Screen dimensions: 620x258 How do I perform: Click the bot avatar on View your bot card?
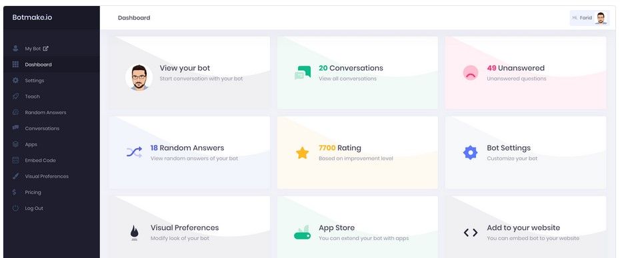139,78
